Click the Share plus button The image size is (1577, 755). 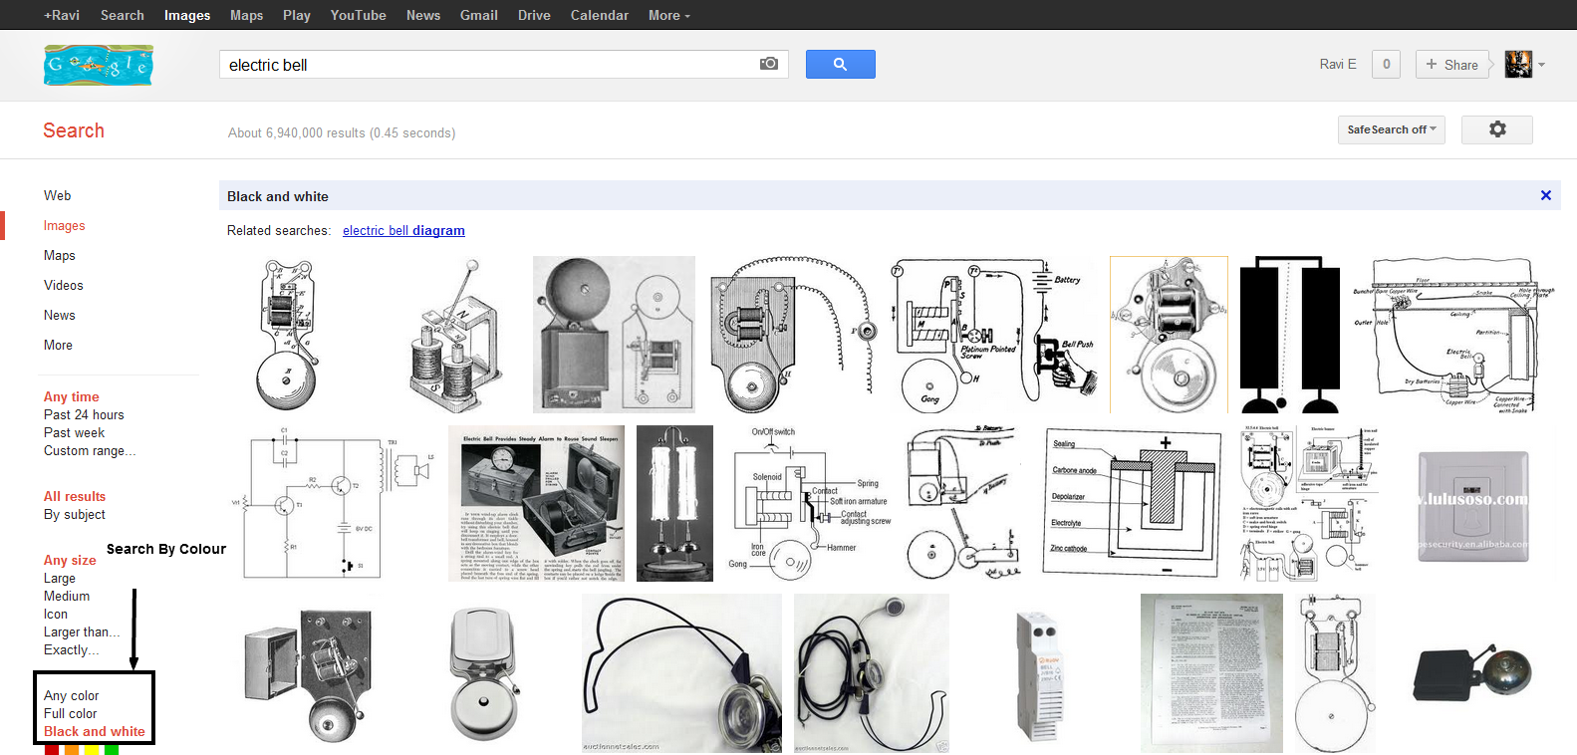(x=1451, y=65)
